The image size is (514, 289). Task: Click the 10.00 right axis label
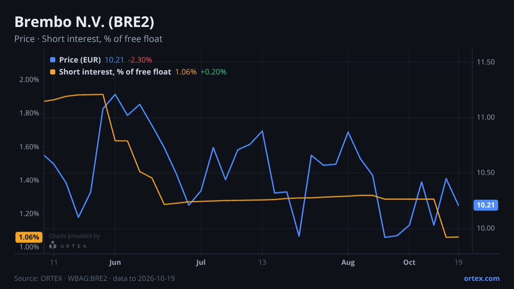point(486,228)
